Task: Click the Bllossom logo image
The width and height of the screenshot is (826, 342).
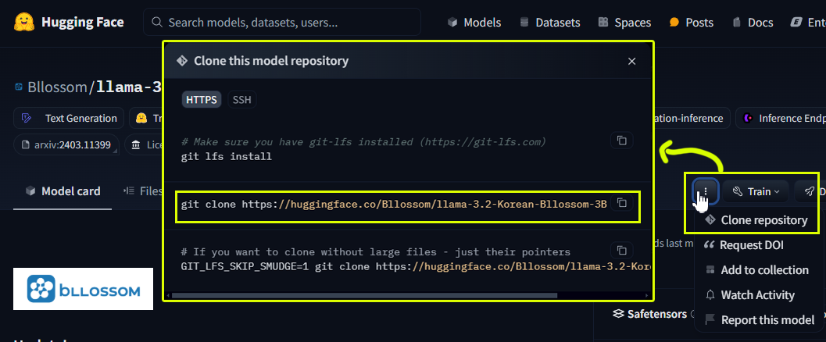Action: [84, 289]
